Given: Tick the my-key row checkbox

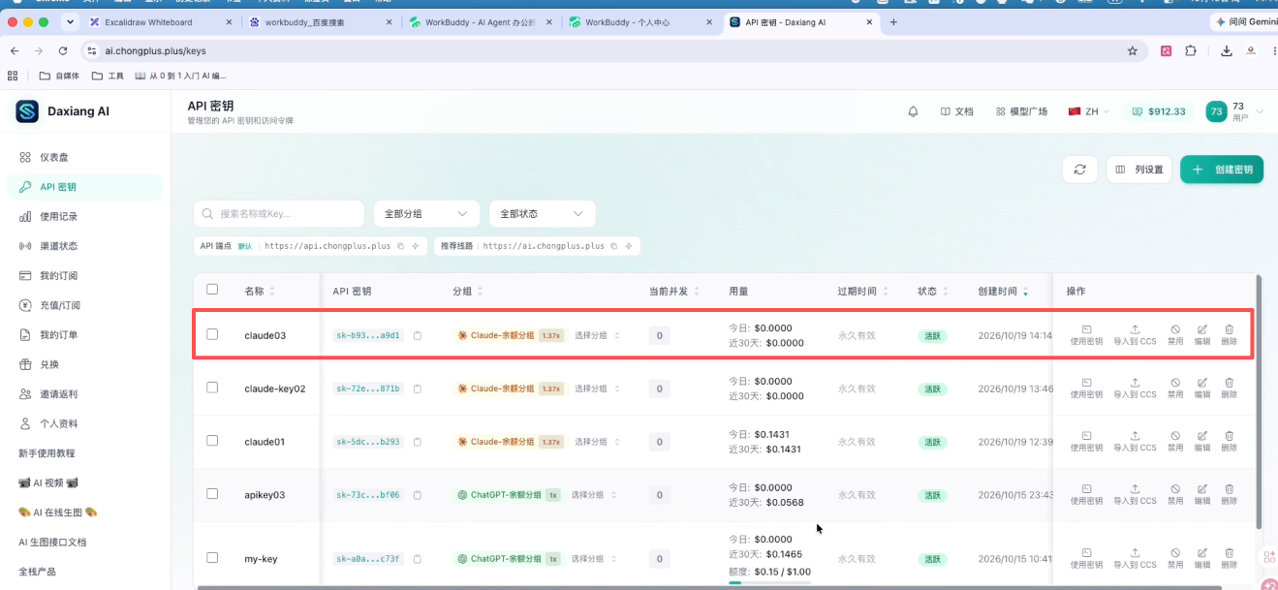Looking at the screenshot, I should (x=212, y=557).
